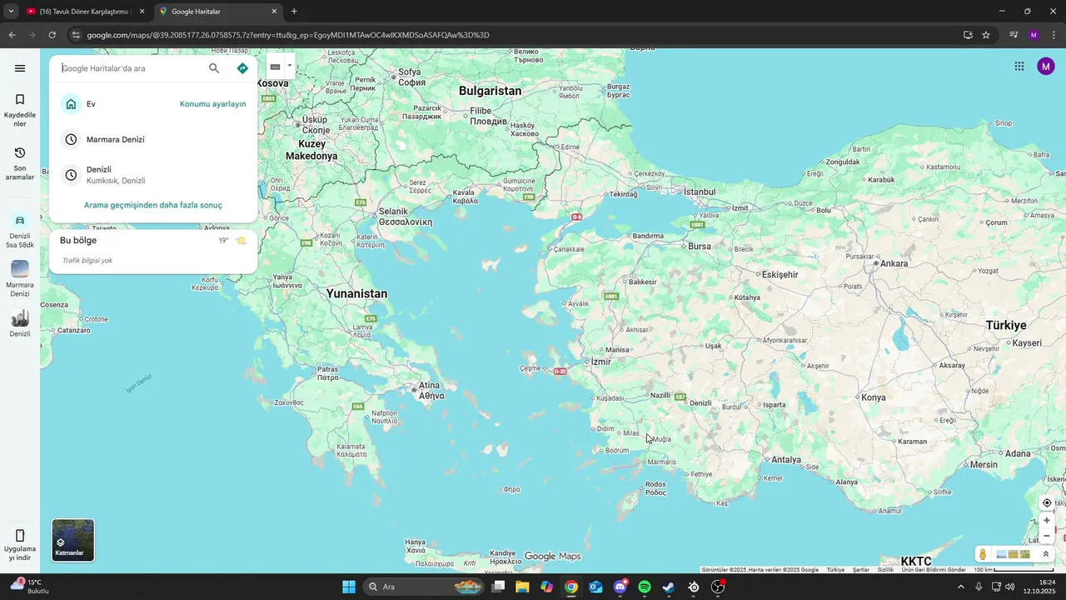Click Konumu ayarlayın link
1066x600 pixels.
(212, 104)
